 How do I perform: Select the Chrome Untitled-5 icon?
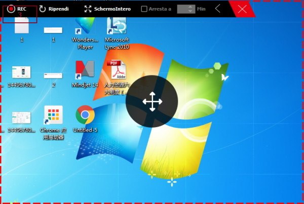pyautogui.click(x=85, y=115)
